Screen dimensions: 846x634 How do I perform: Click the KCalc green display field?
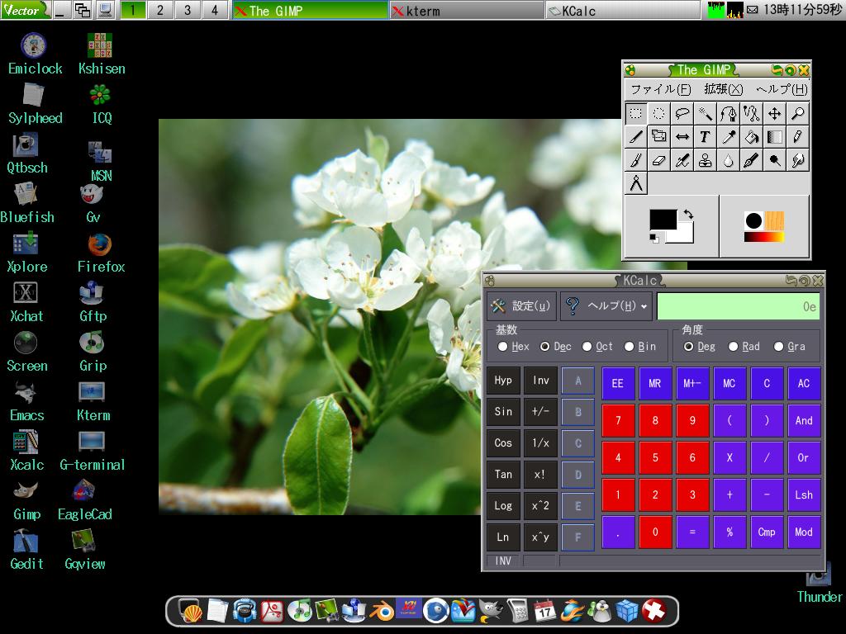pos(738,306)
